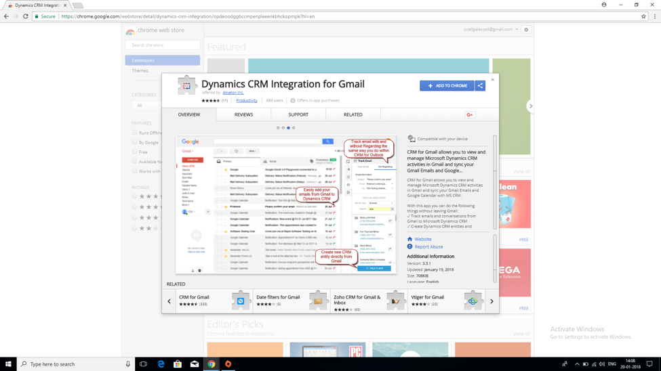Image resolution: width=661 pixels, height=371 pixels.
Task: Click the share icon beside Add to Chrome
Action: click(x=480, y=86)
